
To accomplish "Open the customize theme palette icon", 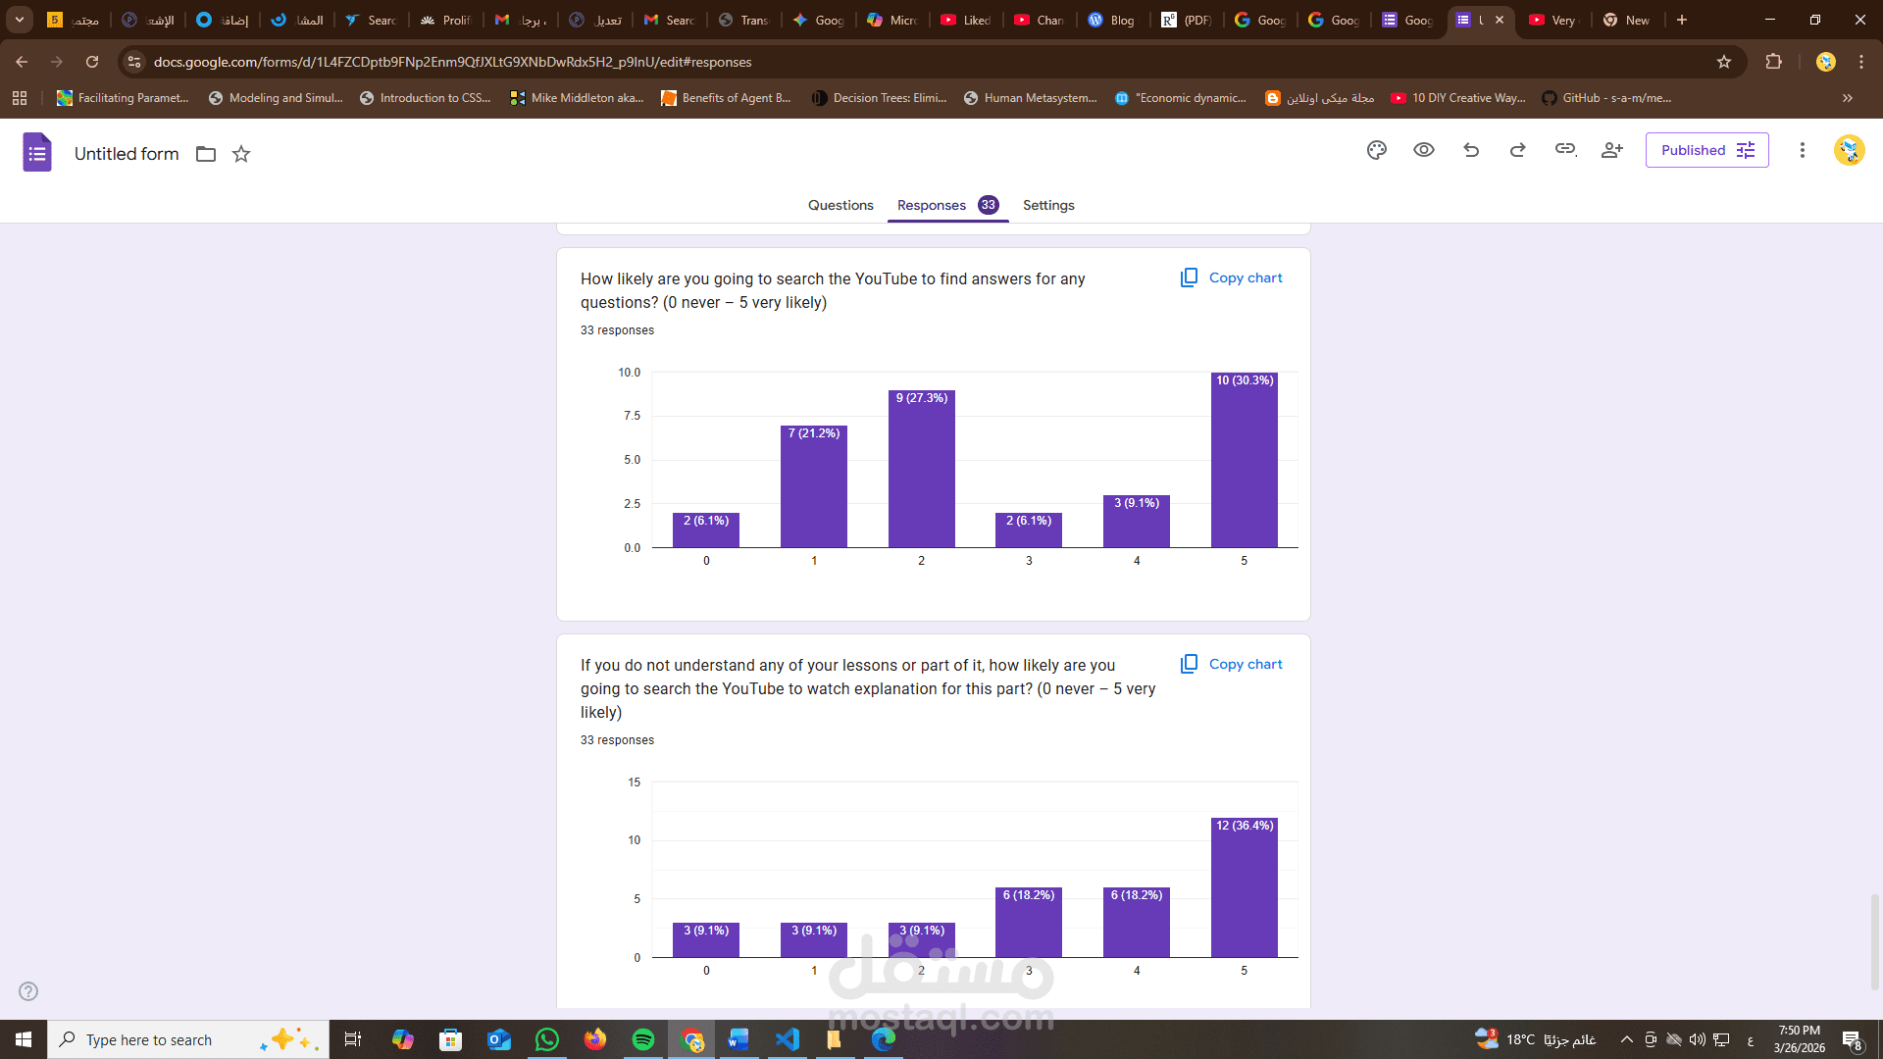I will pyautogui.click(x=1377, y=150).
